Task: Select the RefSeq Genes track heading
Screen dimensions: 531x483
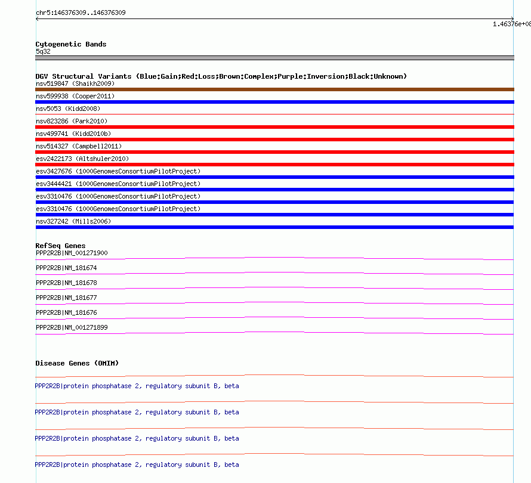Action: (x=60, y=246)
